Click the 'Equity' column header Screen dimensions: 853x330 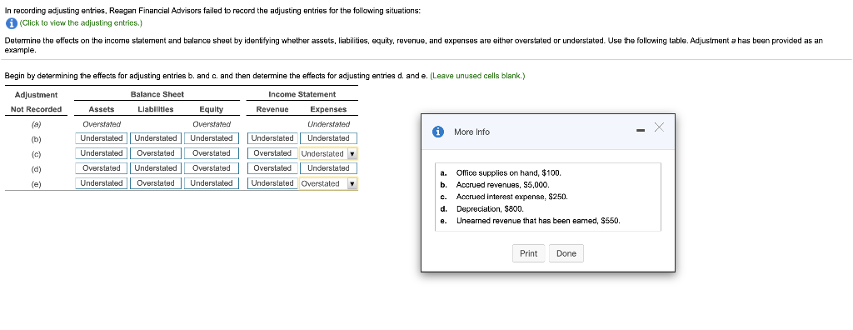point(211,109)
